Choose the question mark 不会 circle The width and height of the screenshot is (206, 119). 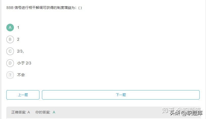click(10, 75)
